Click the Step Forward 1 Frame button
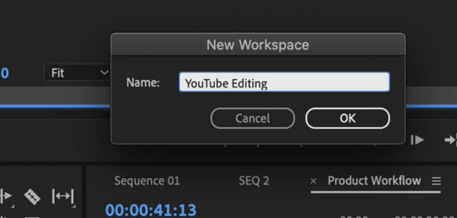The width and height of the screenshot is (457, 218). pos(417,140)
